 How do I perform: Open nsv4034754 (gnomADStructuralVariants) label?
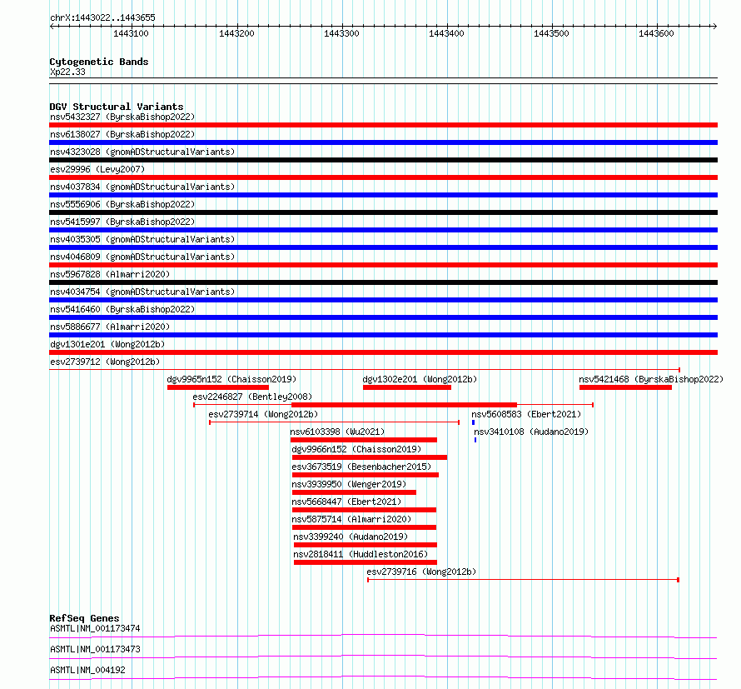pyautogui.click(x=142, y=292)
